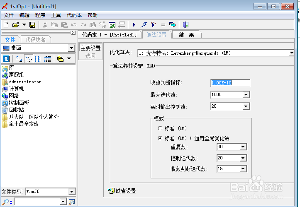
Task: Select the 库 folder in the tree
Action: pos(8,68)
